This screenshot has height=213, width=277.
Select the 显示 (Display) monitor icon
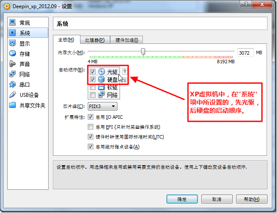[x=12, y=43]
